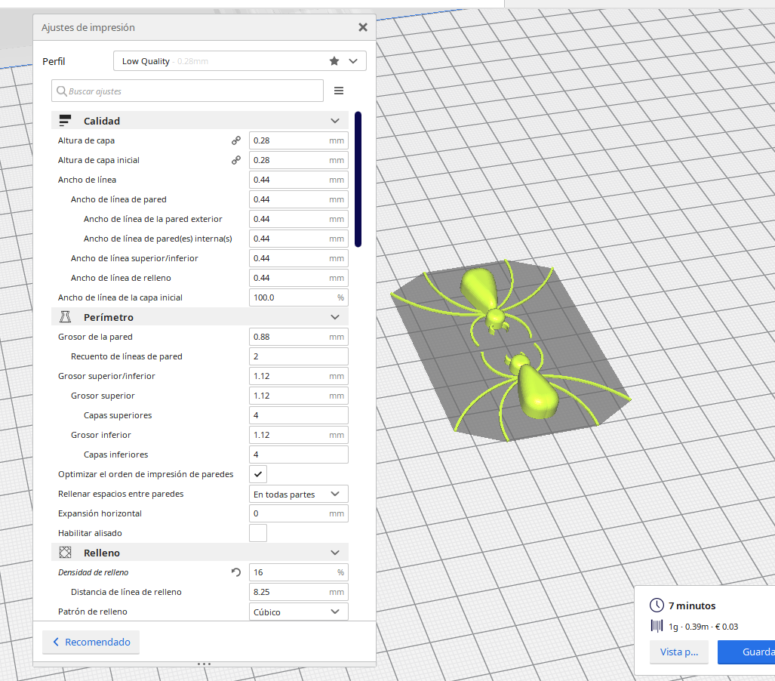Viewport: 775px width, 681px height.
Task: Click the '7 minutos' print time text
Action: 692,606
